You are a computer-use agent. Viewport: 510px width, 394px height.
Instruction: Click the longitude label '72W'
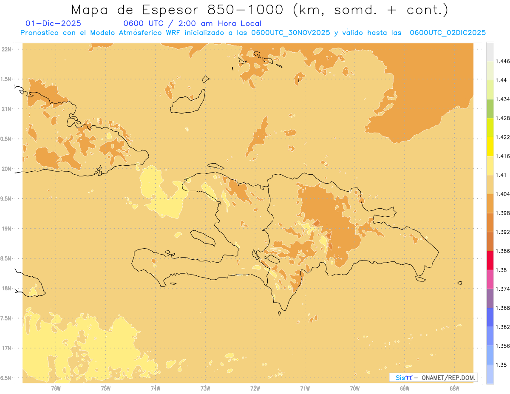click(255, 388)
